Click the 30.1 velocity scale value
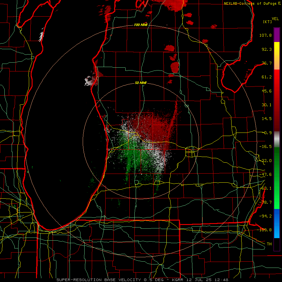The width and height of the screenshot is (282, 282). 267,105
